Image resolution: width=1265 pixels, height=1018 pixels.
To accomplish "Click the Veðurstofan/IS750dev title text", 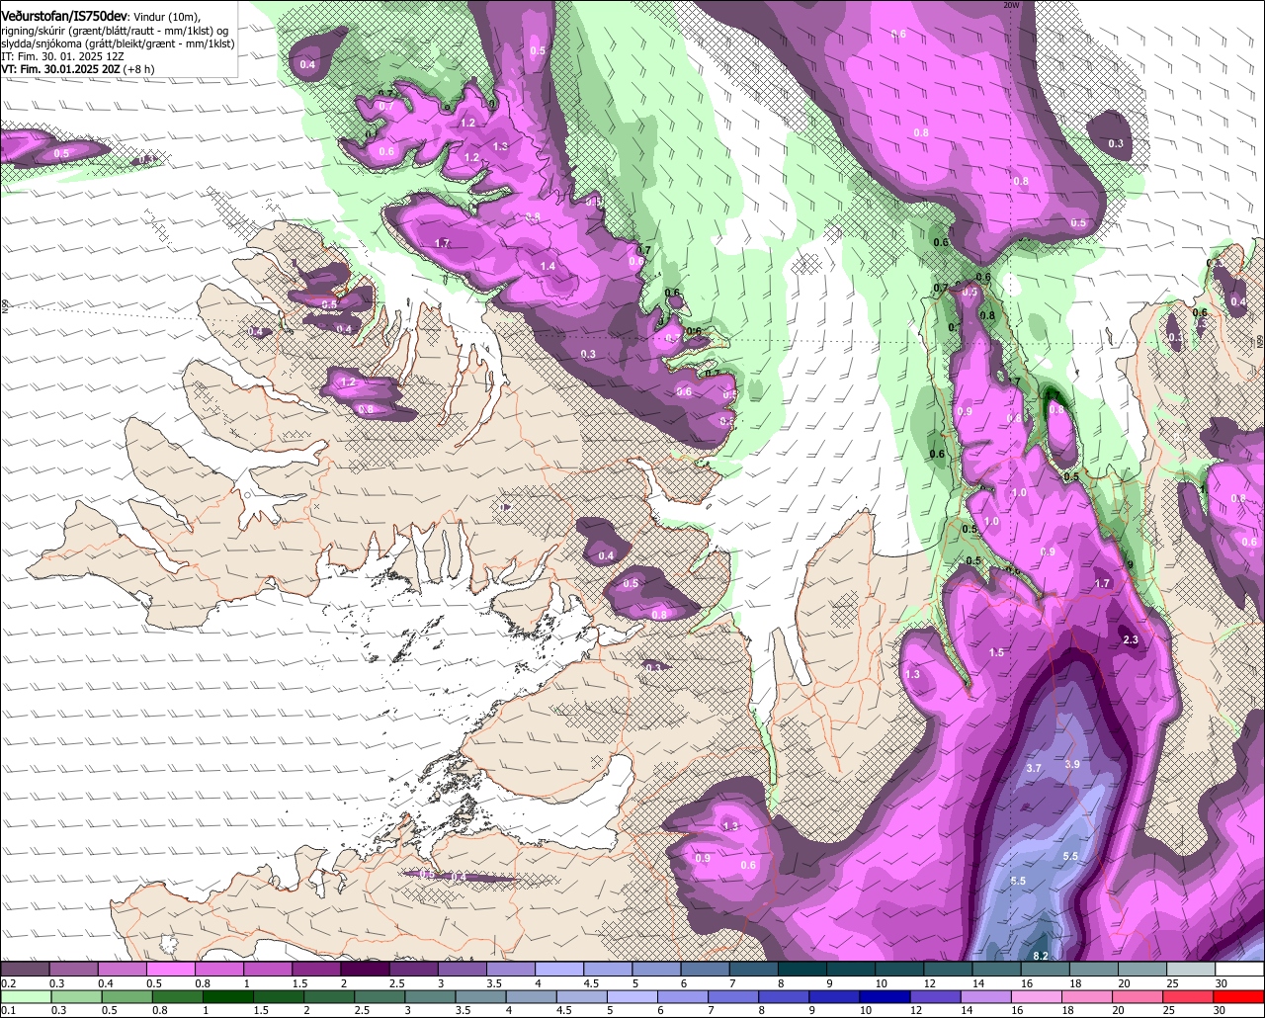I will coord(64,16).
